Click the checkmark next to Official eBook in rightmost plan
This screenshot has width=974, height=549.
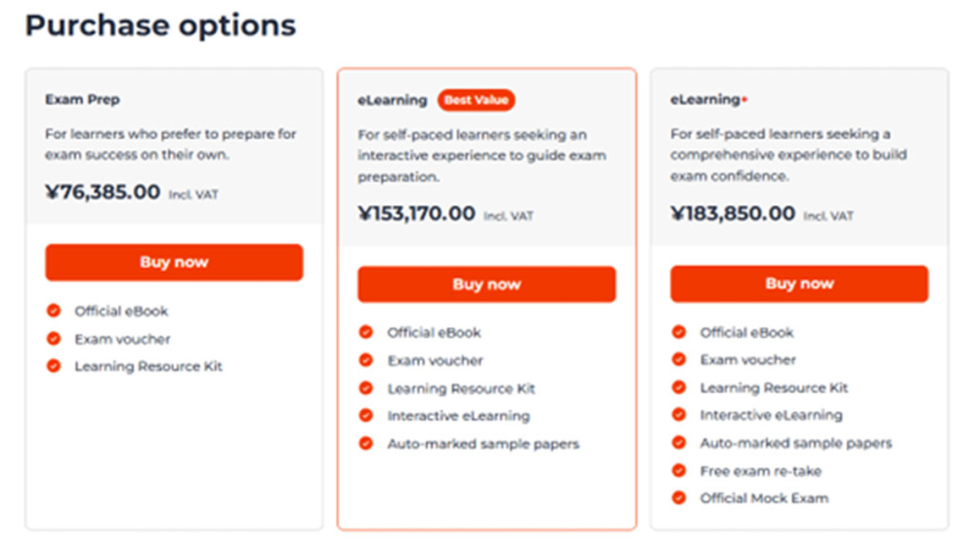click(678, 332)
